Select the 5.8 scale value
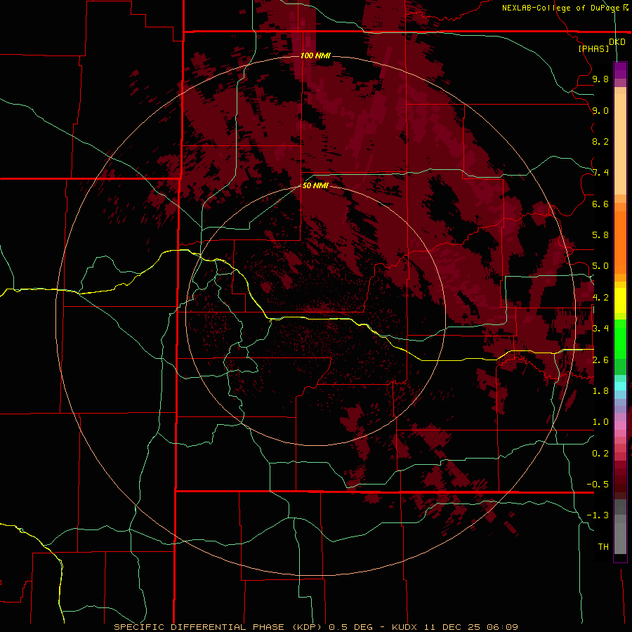Image resolution: width=632 pixels, height=632 pixels. coord(600,235)
